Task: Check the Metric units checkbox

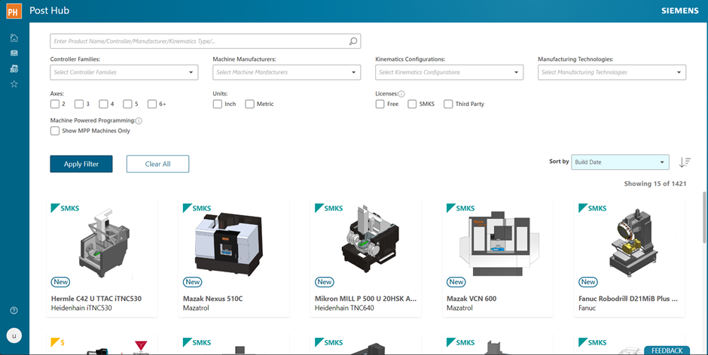Action: 250,104
